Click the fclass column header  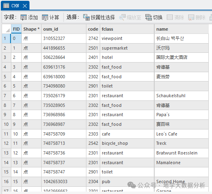(127, 29)
